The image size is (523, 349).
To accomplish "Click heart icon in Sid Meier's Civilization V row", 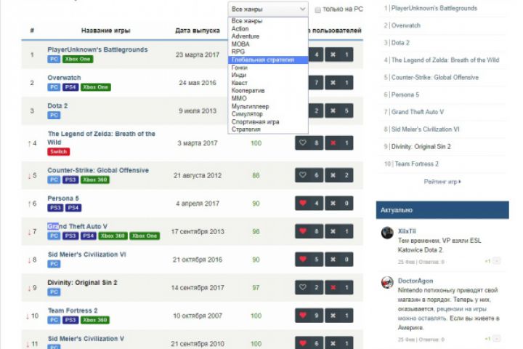I will pos(302,343).
